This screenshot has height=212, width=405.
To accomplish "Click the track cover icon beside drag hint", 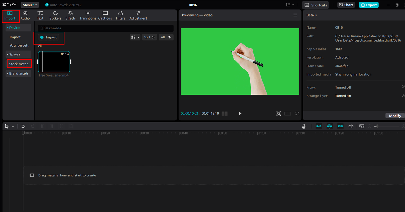I will point(32,175).
